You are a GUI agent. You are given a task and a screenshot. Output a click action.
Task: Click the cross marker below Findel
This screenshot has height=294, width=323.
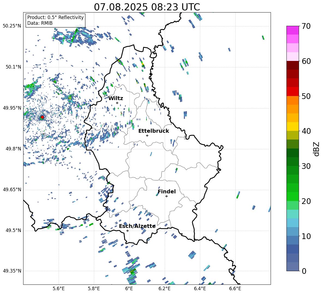click(x=166, y=196)
